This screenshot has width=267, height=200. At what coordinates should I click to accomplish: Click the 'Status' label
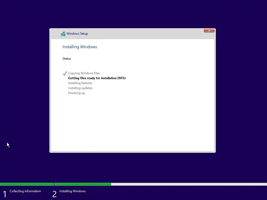tap(67, 59)
